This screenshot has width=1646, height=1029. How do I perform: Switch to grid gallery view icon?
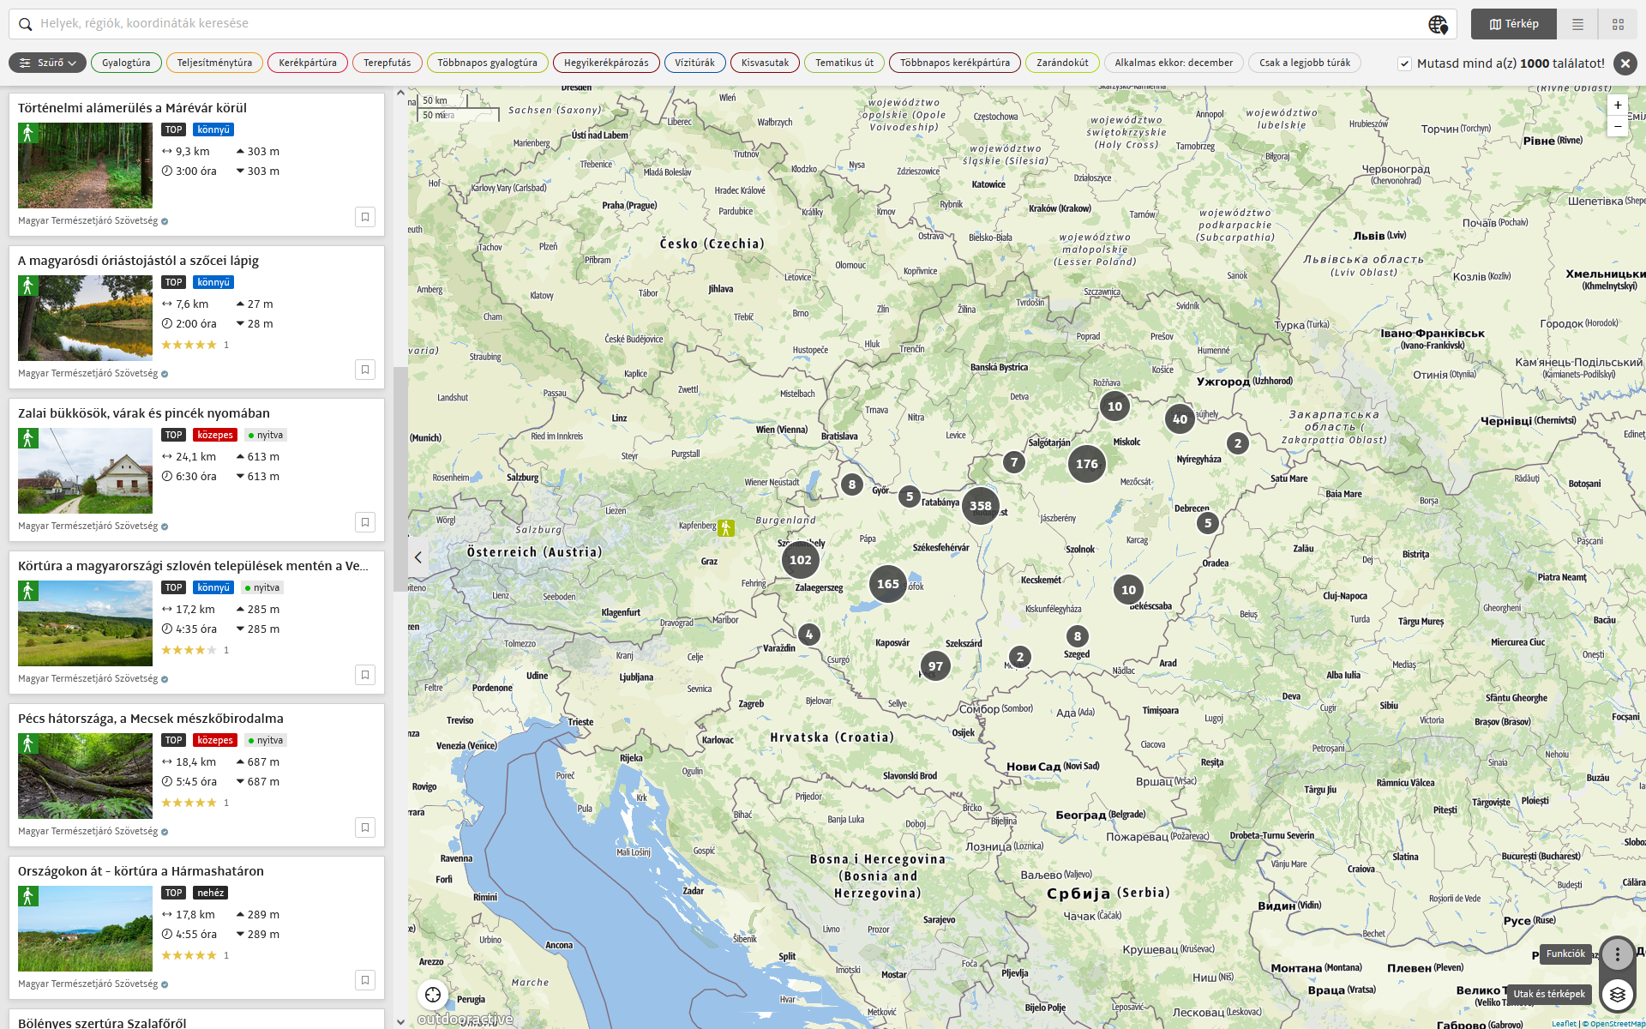1618,24
